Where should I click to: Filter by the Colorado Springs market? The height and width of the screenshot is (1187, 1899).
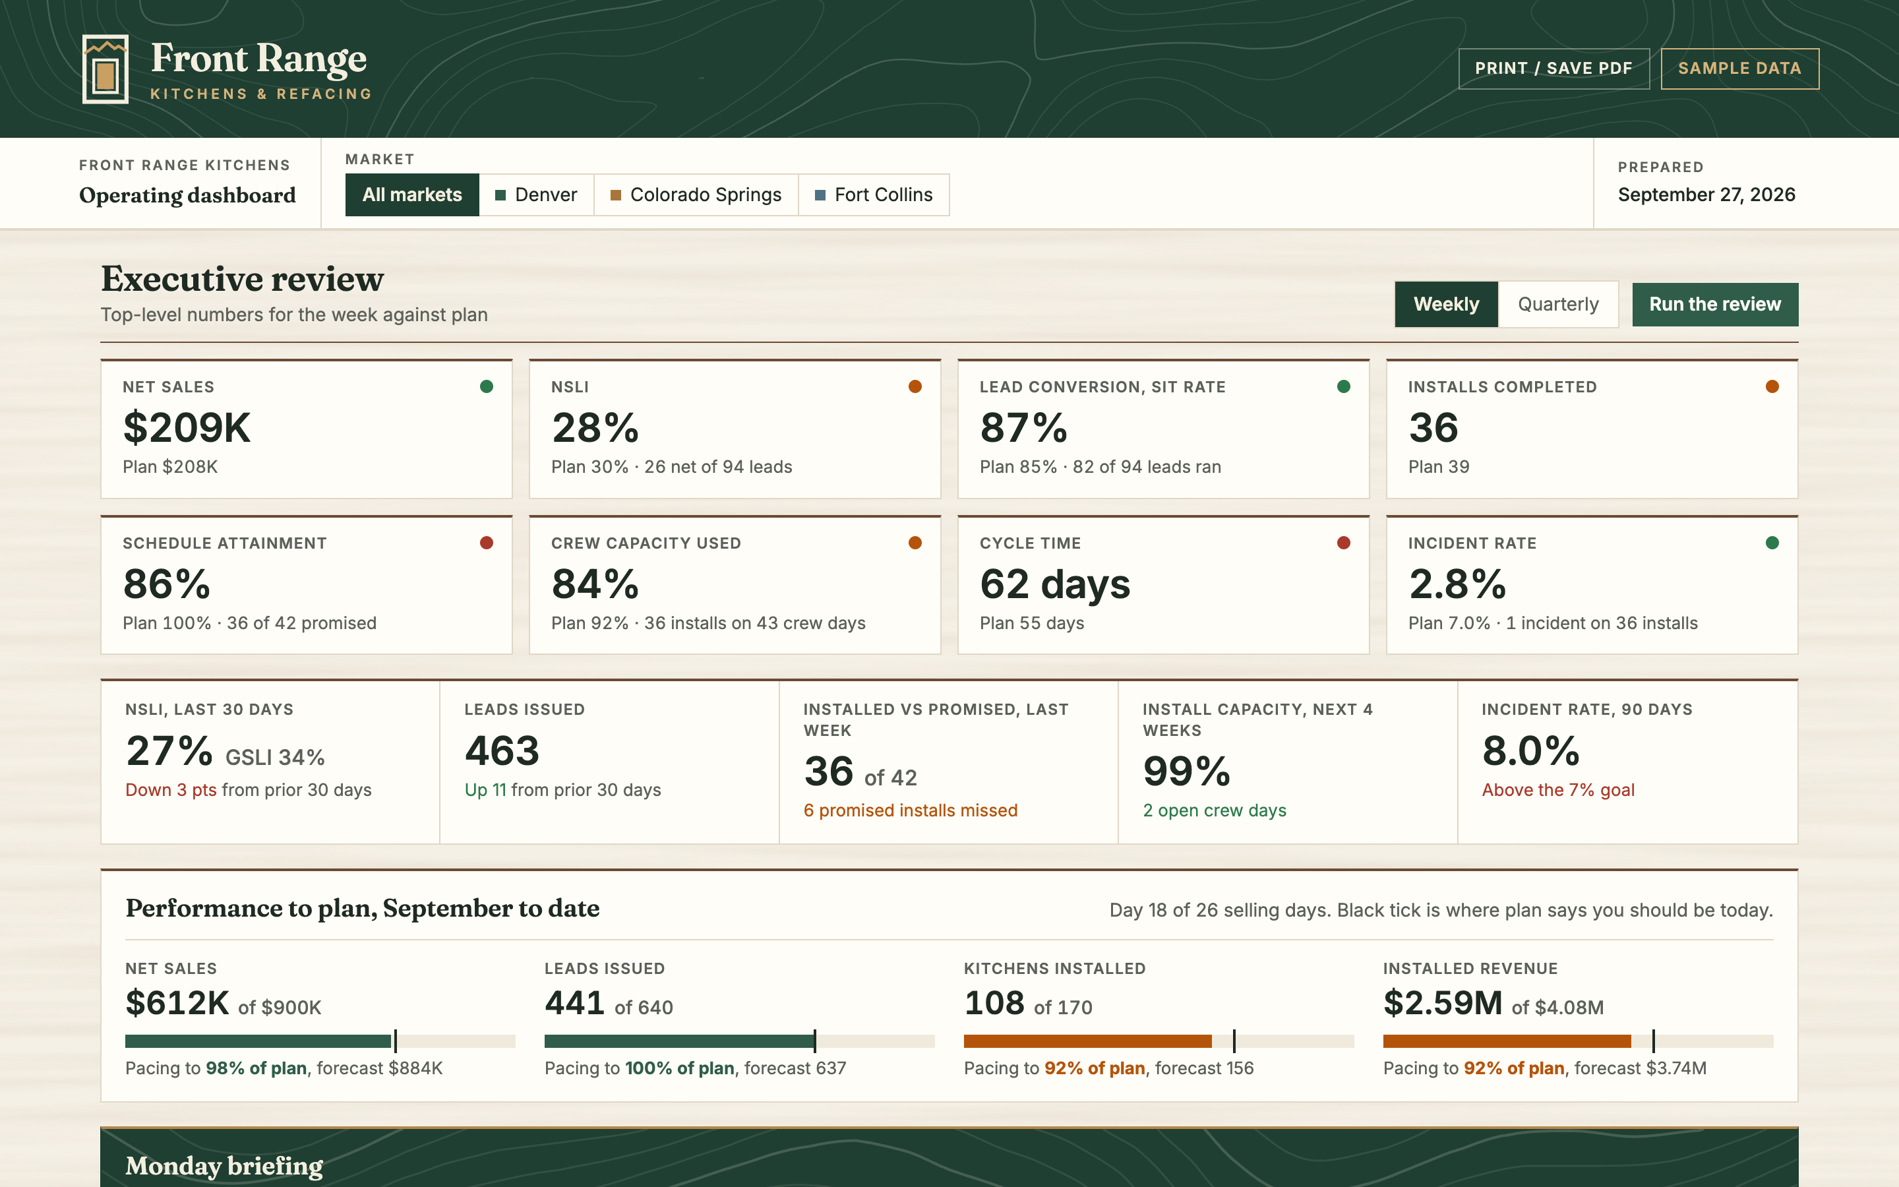pos(696,195)
